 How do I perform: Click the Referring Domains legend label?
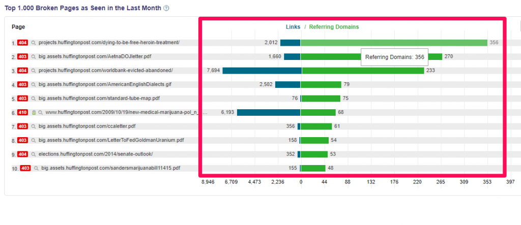[x=334, y=27]
